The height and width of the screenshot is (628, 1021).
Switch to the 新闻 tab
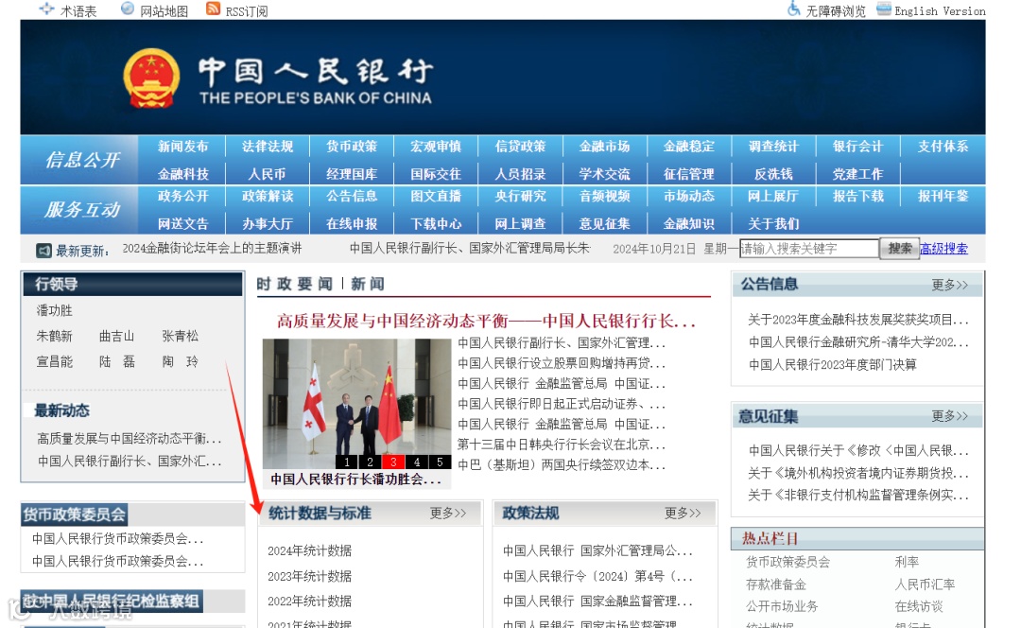[x=368, y=284]
